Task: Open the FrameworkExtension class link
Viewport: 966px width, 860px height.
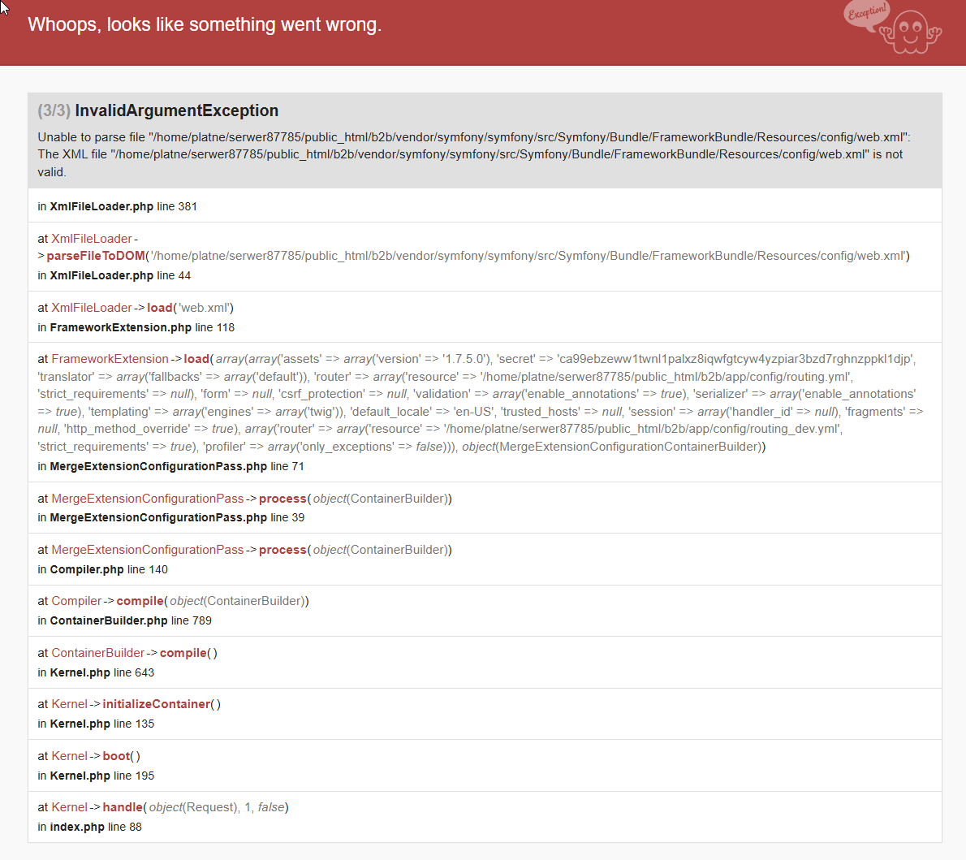Action: (110, 359)
